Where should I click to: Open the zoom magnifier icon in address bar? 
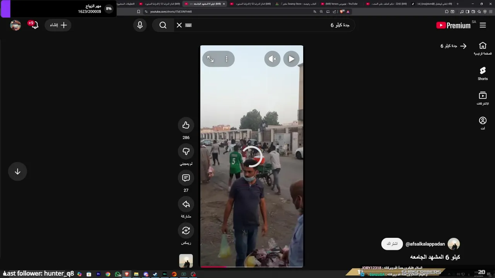pos(321,12)
